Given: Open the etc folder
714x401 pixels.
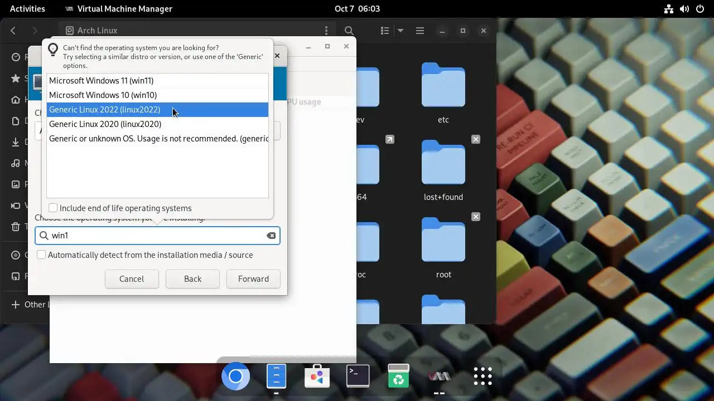Looking at the screenshot, I should [443, 93].
